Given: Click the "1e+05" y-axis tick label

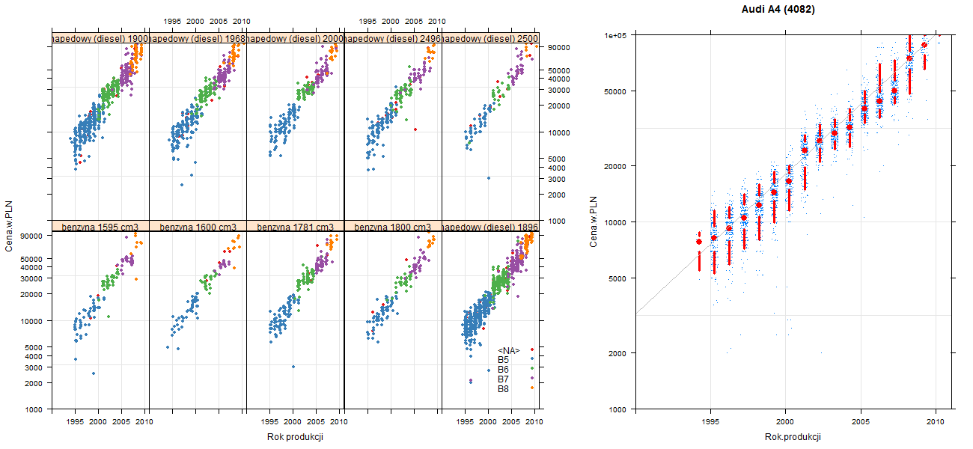Looking at the screenshot, I should (x=615, y=35).
